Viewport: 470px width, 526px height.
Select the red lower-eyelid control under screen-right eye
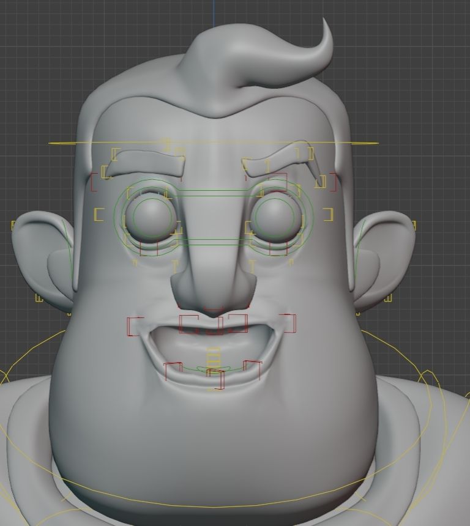tap(278, 248)
